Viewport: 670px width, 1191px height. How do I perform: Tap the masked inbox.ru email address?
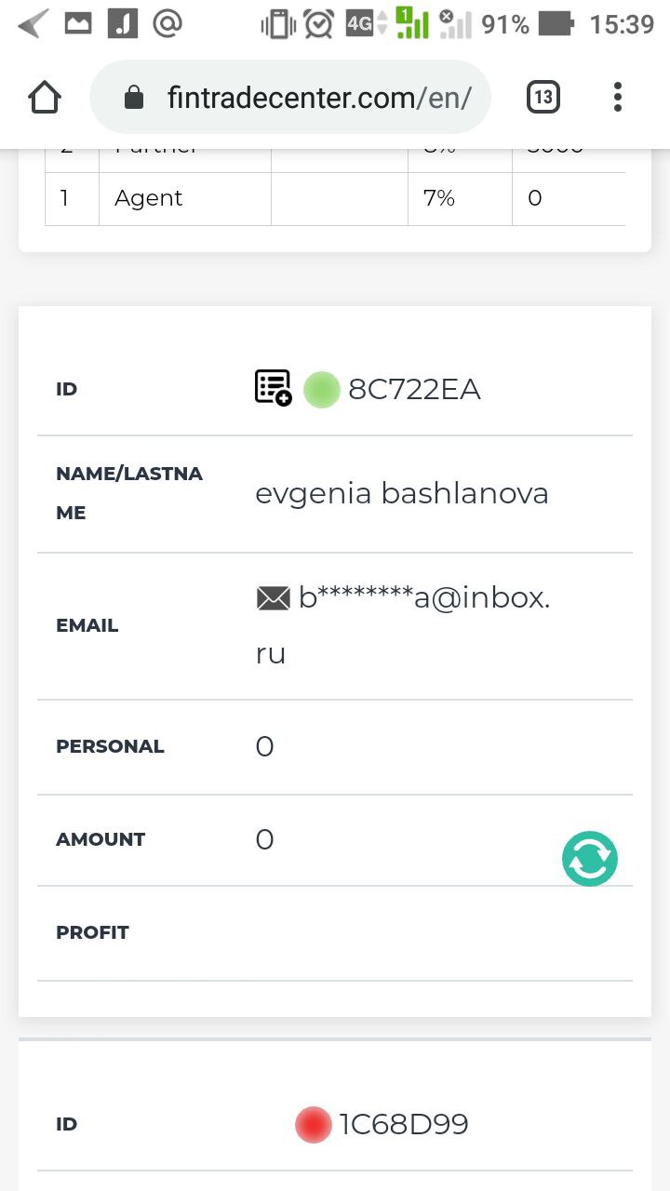pos(403,625)
